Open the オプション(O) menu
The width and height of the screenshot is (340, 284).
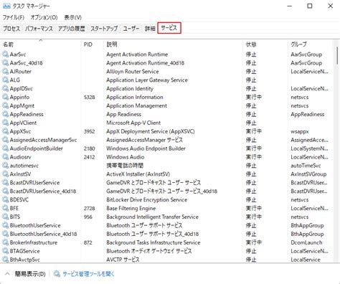[x=44, y=17]
